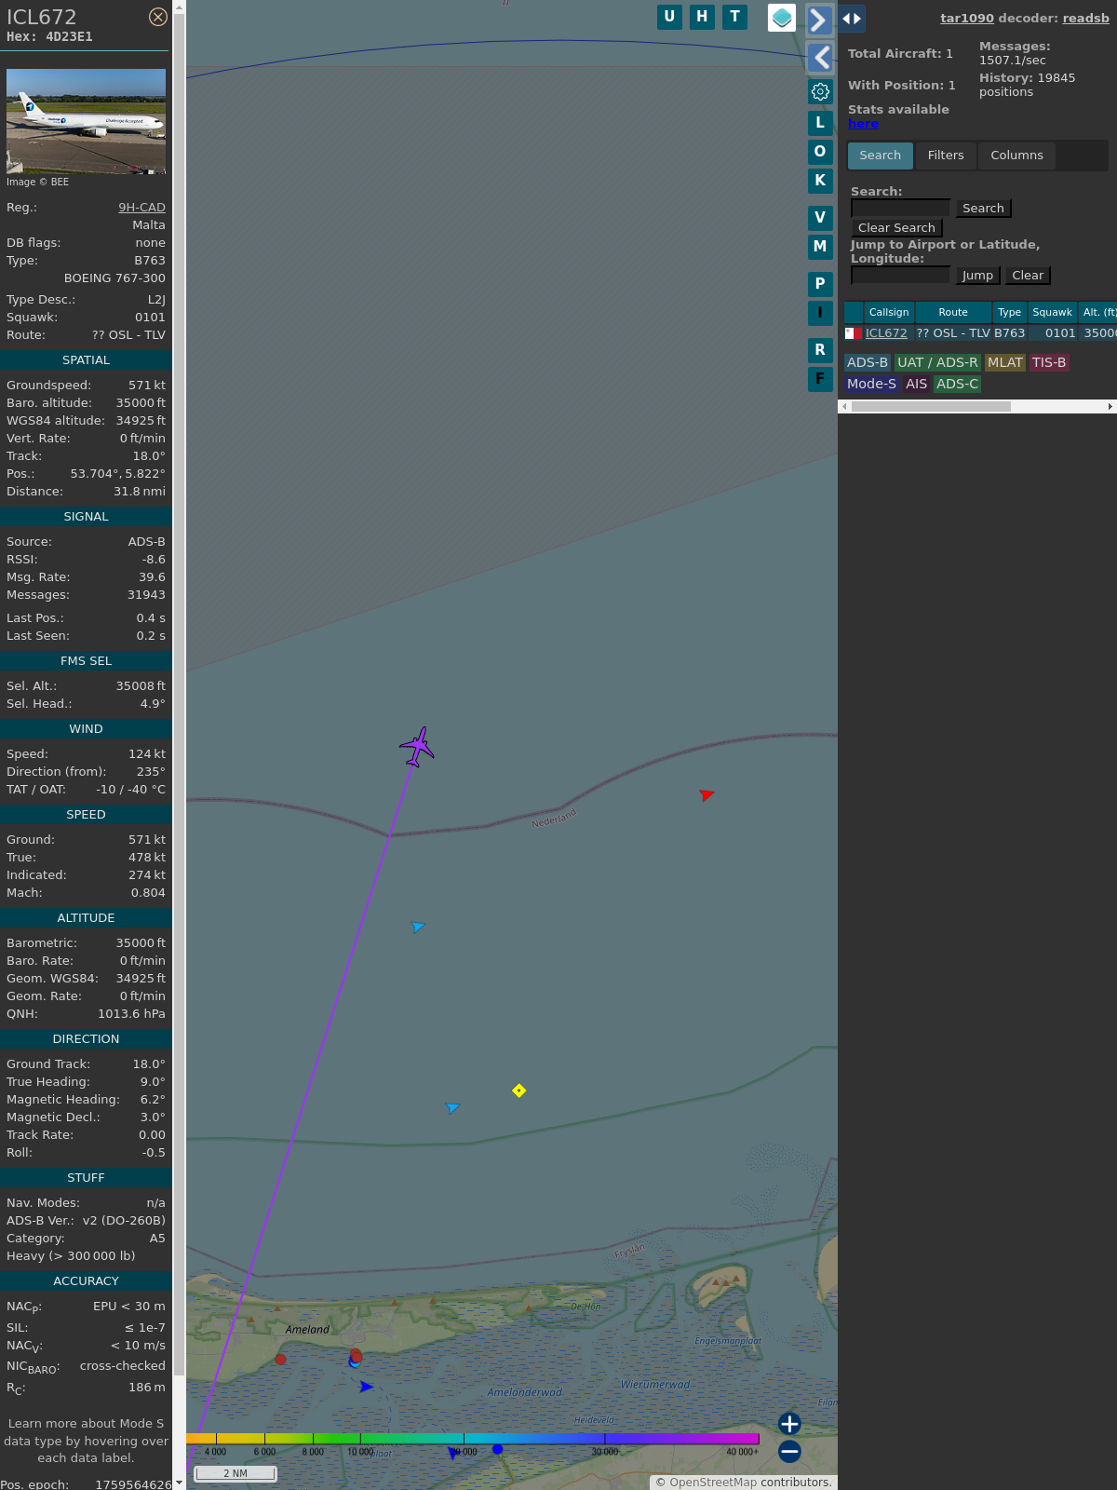Toggle the Mode-S source filter
The height and width of the screenshot is (1490, 1117).
(x=871, y=384)
